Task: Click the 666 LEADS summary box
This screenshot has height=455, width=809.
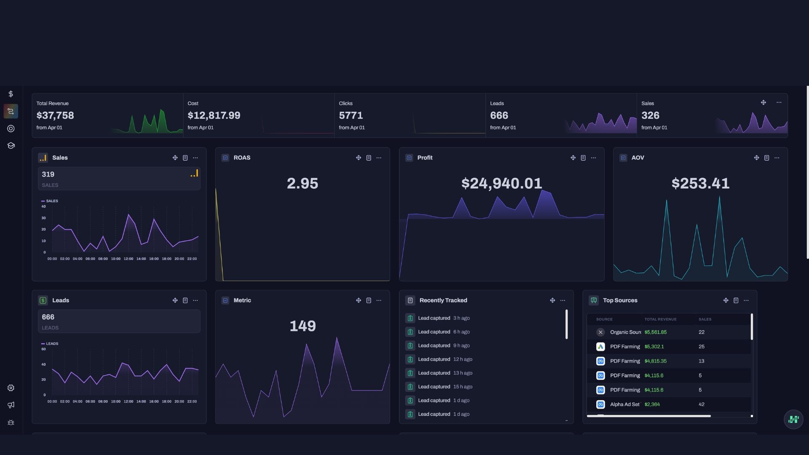Action: [119, 321]
